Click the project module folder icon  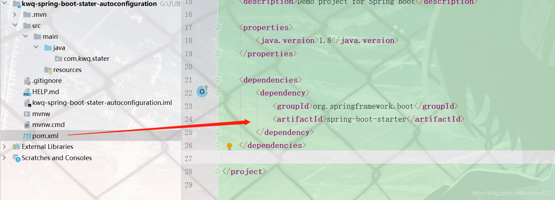pos(16,4)
